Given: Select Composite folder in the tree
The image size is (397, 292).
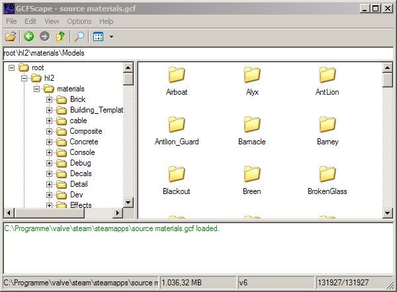Looking at the screenshot, I should [86, 131].
